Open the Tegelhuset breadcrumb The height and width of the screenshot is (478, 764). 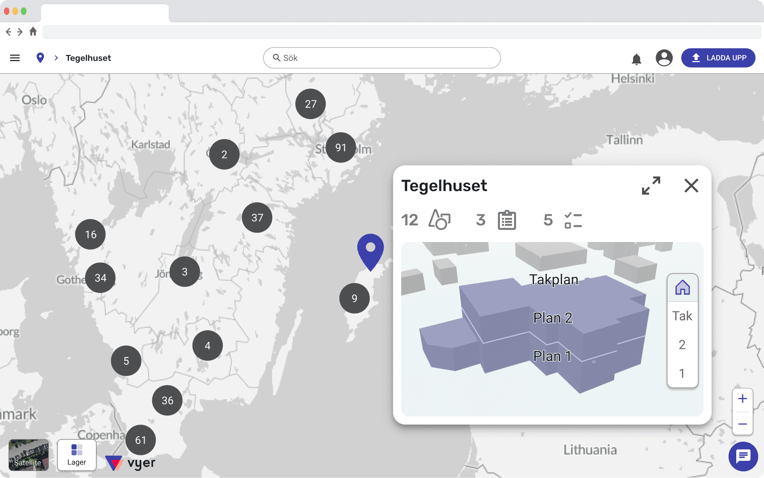coord(88,58)
